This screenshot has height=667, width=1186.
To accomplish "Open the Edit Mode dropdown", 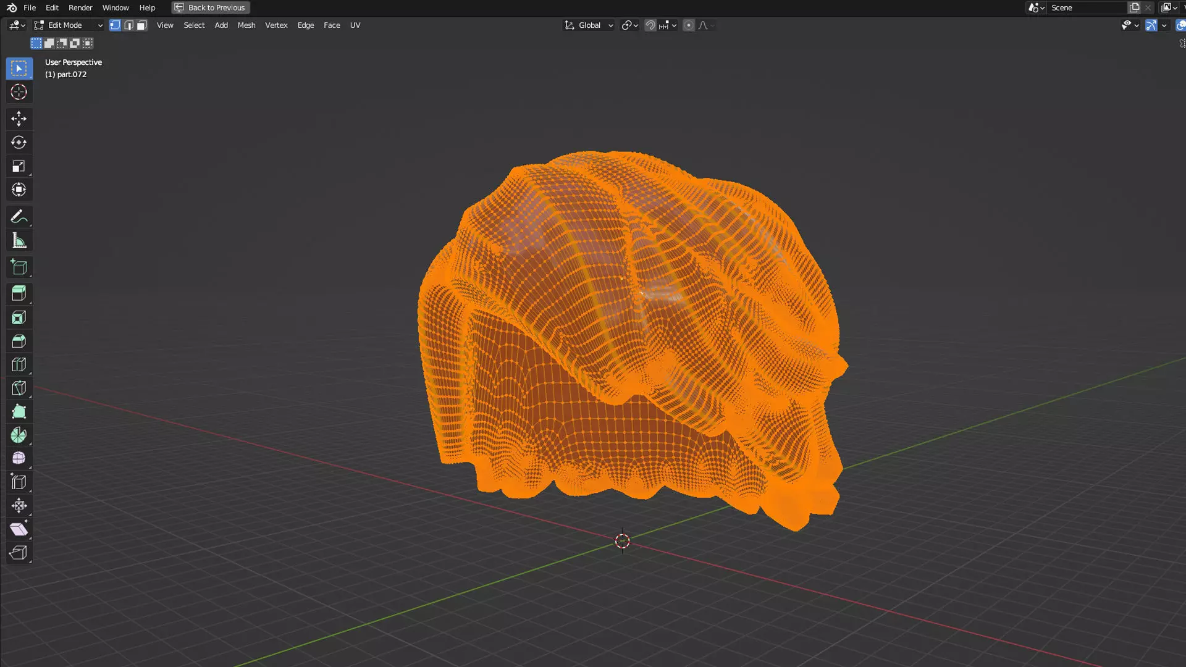I will (69, 25).
